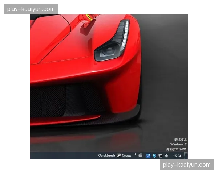Click the volume speaker icon

click(x=166, y=156)
